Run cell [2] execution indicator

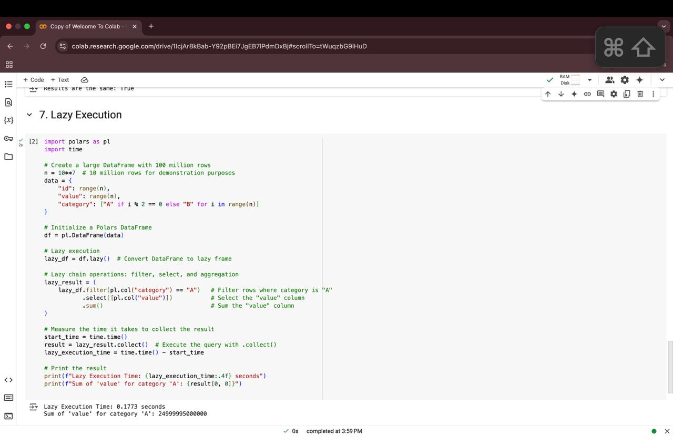[x=34, y=141]
